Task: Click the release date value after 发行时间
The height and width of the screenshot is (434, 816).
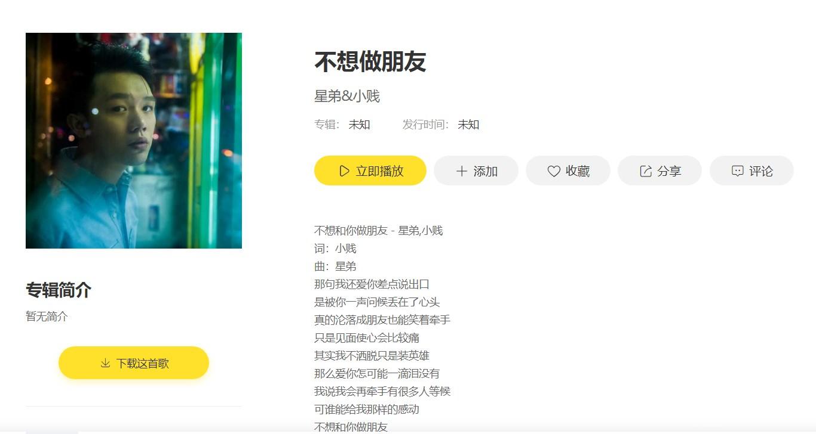Action: tap(468, 125)
